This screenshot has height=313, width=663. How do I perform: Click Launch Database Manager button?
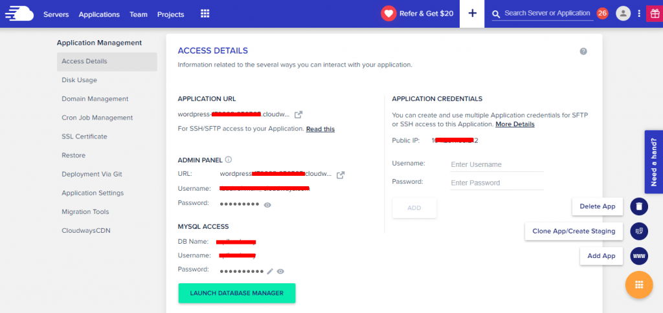point(236,293)
